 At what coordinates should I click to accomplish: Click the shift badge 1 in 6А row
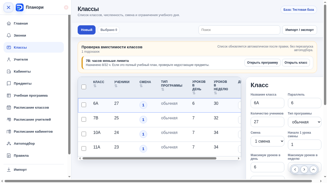click(143, 105)
